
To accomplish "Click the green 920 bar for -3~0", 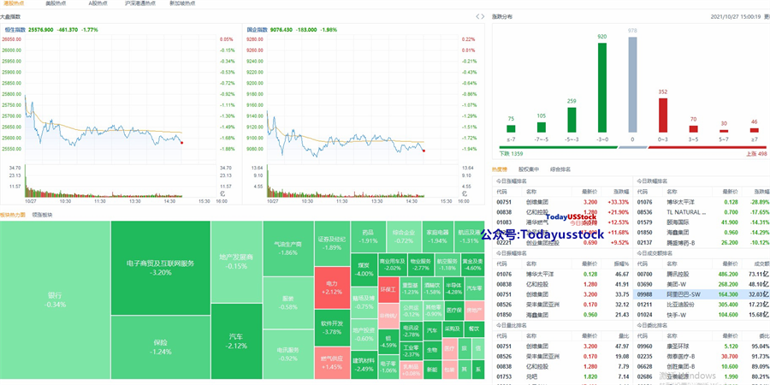I will [x=602, y=87].
